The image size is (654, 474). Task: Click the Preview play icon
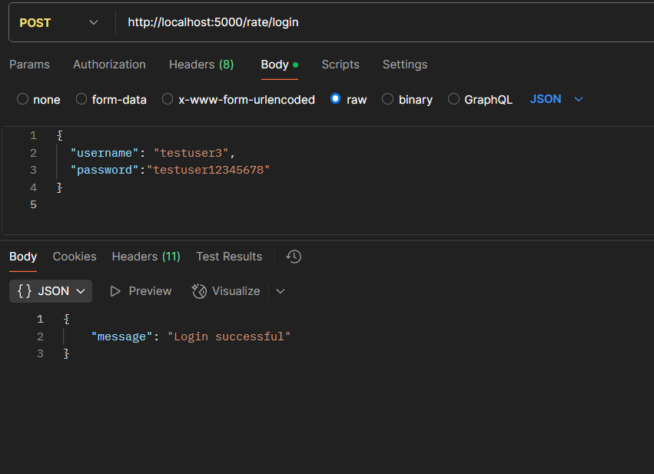pyautogui.click(x=116, y=291)
